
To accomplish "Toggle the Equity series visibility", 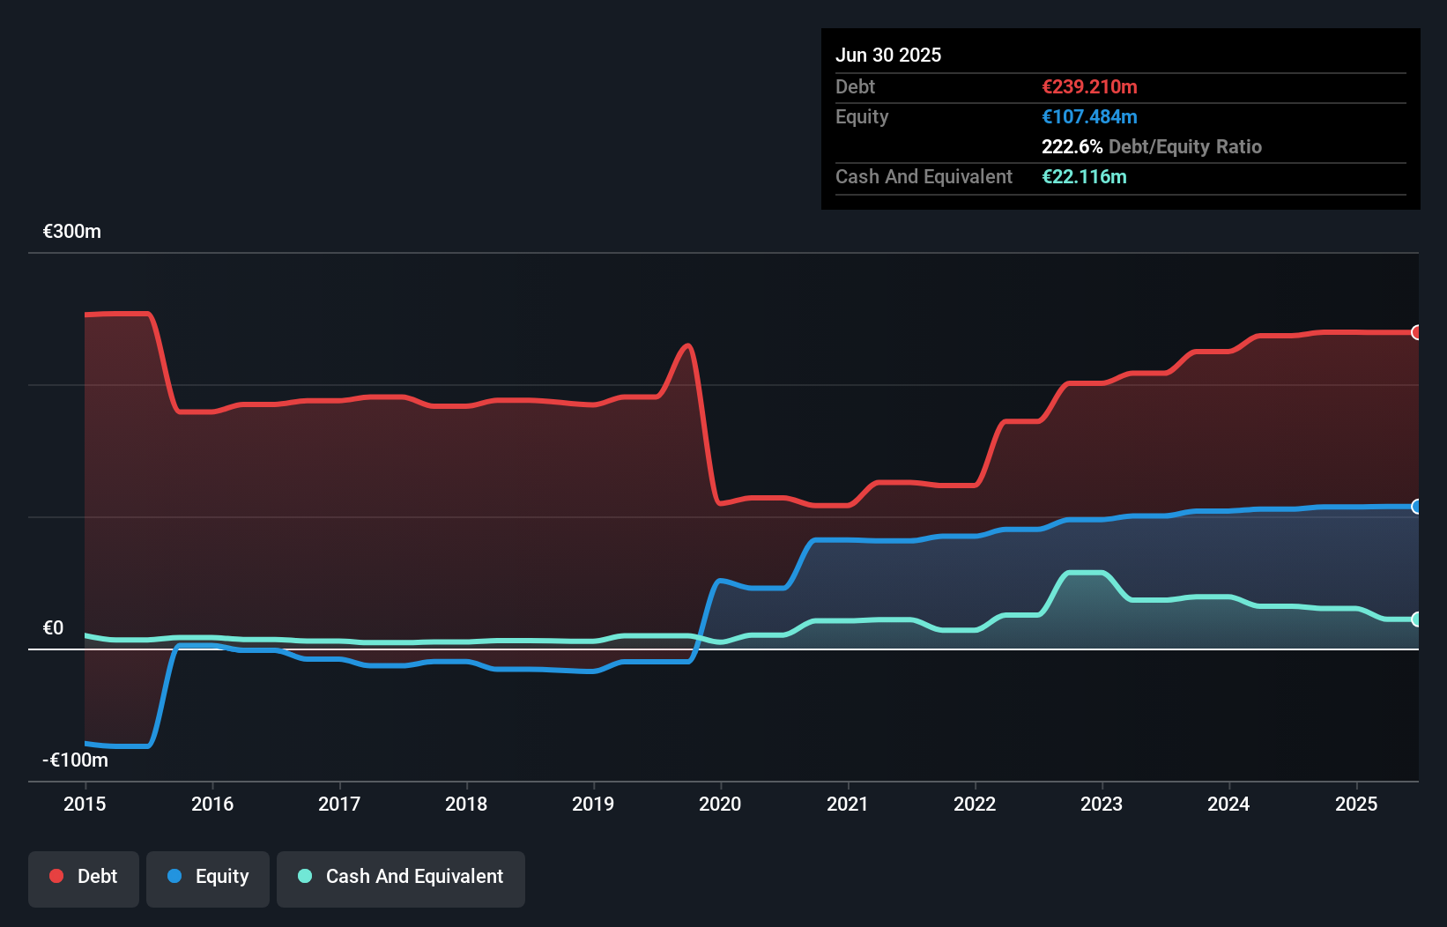I will pos(208,878).
